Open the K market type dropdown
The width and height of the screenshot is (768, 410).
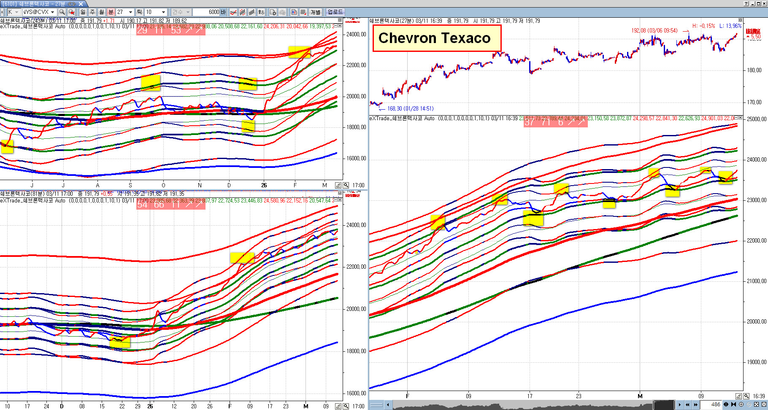14,12
